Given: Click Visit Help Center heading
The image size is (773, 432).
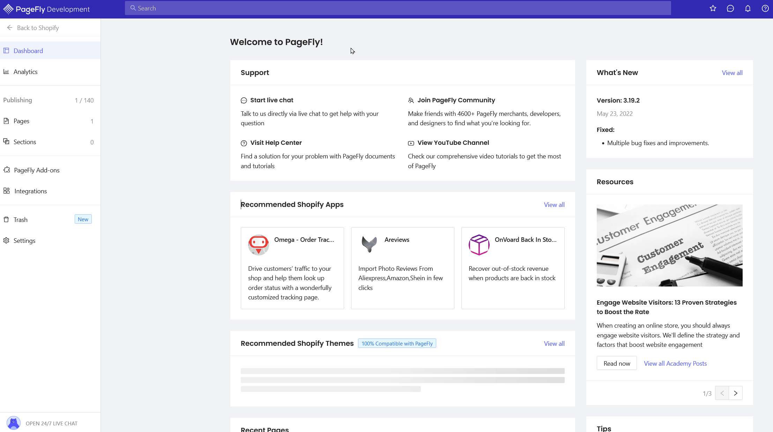Looking at the screenshot, I should point(276,143).
